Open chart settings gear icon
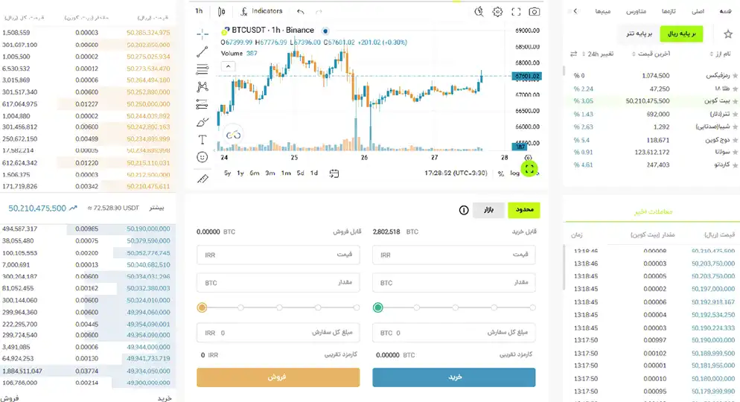Image resolution: width=740 pixels, height=402 pixels. [497, 11]
